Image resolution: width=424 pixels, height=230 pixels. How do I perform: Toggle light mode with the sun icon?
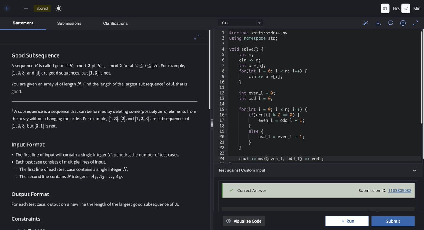(x=59, y=8)
